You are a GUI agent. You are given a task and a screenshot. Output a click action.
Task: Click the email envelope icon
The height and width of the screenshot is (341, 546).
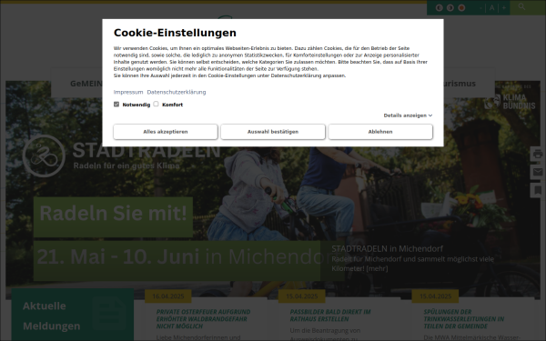tap(538, 172)
